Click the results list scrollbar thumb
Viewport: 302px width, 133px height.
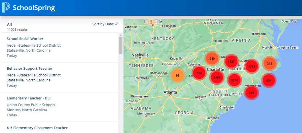(120, 45)
